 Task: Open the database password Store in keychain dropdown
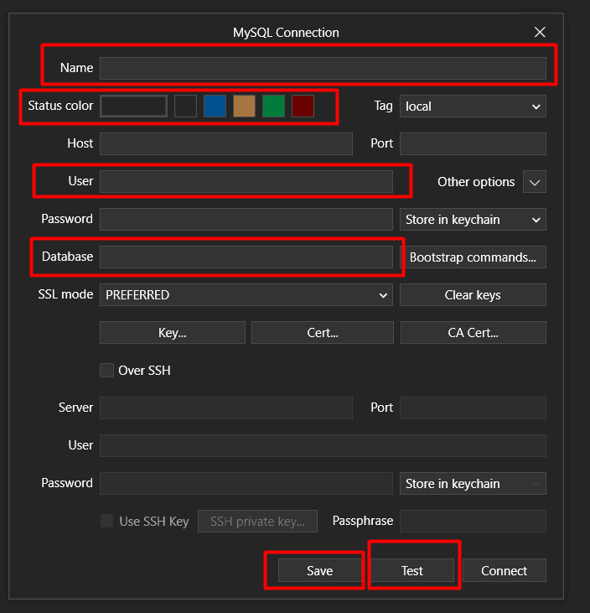point(473,220)
